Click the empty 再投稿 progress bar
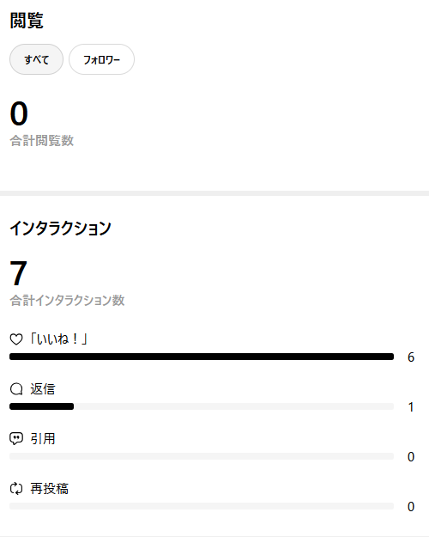429x537 pixels. click(x=202, y=506)
